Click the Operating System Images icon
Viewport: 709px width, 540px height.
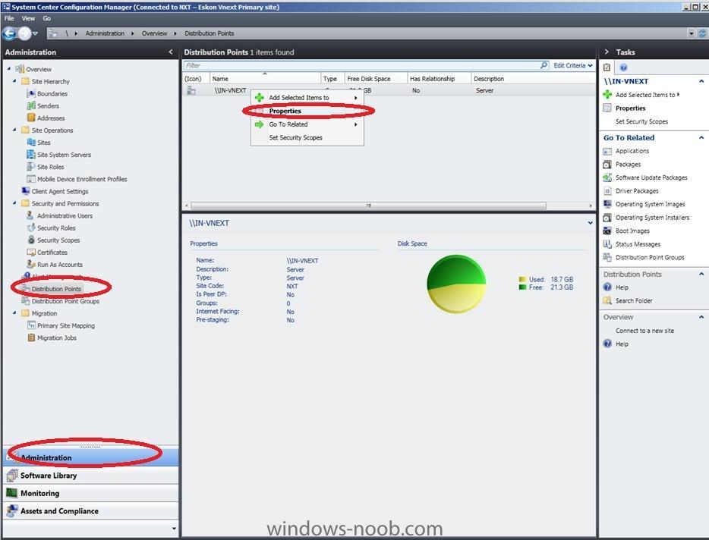point(607,204)
